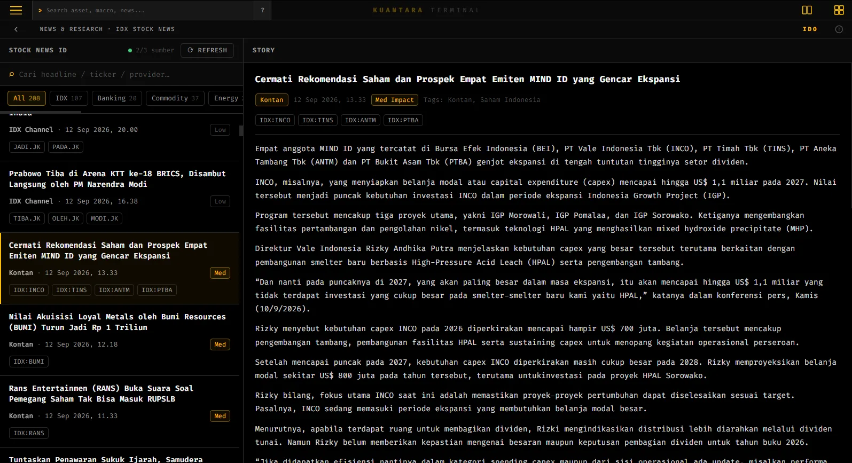Go back using the left chevron arrow

point(16,29)
